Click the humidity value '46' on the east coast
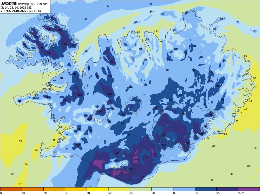Viewport: 260px width, 195px height. pyautogui.click(x=245, y=109)
